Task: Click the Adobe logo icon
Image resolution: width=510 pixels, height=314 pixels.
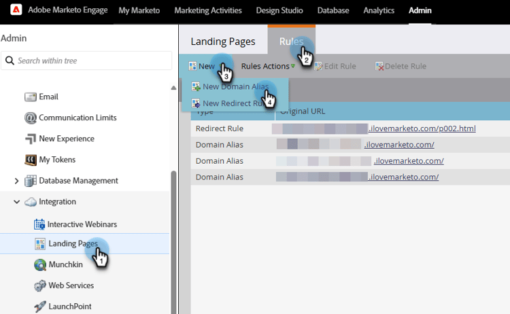Action: click(16, 10)
